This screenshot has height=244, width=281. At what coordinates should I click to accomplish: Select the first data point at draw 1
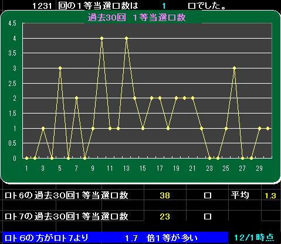[x=27, y=158]
